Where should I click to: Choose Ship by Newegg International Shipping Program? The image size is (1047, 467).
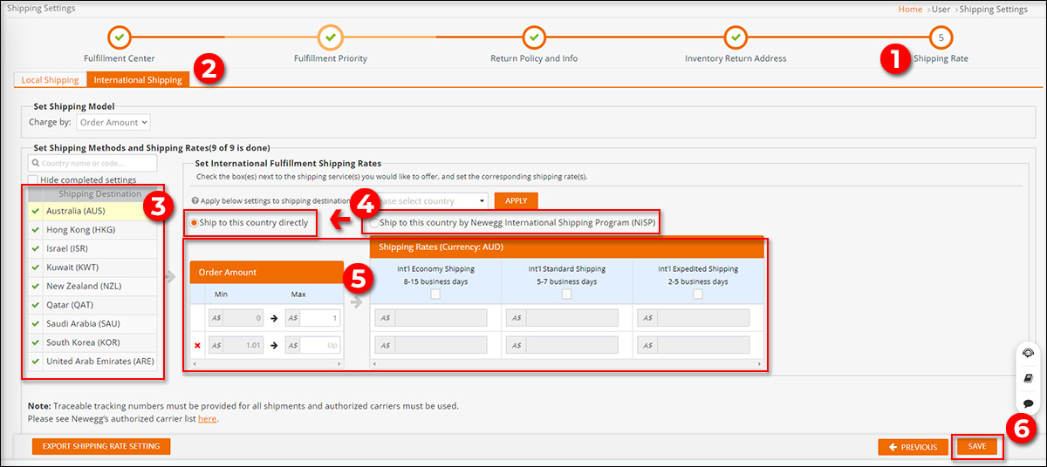click(x=374, y=223)
